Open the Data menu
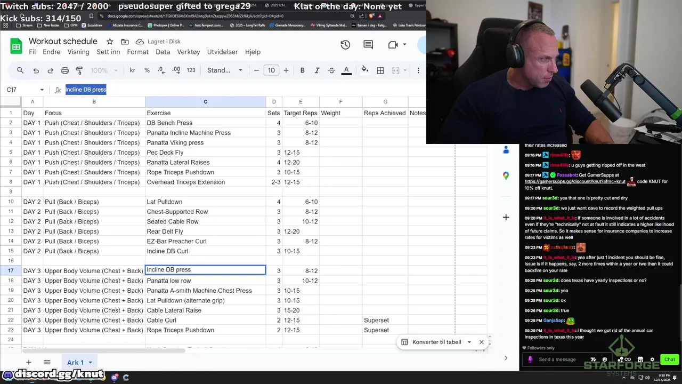The image size is (682, 384). (163, 52)
